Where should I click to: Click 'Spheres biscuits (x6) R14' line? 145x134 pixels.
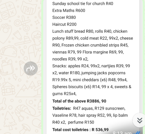coord(92,87)
